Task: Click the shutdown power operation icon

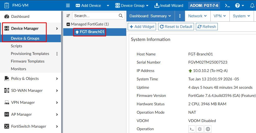Action: (x=208, y=129)
